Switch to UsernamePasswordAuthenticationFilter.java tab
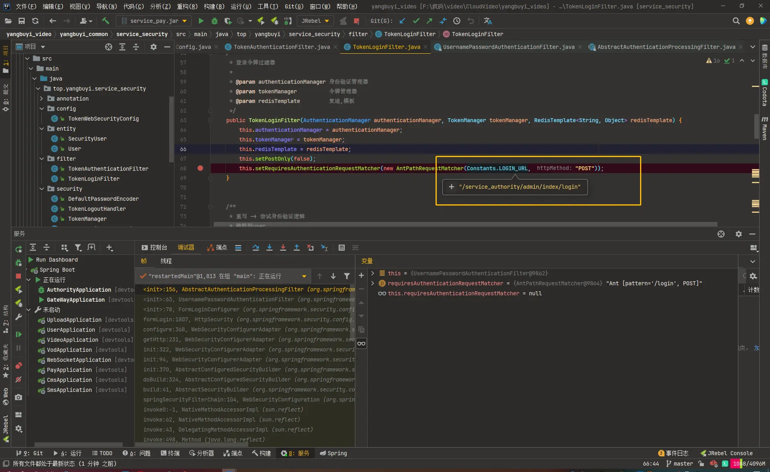This screenshot has height=472, width=770. click(x=509, y=47)
